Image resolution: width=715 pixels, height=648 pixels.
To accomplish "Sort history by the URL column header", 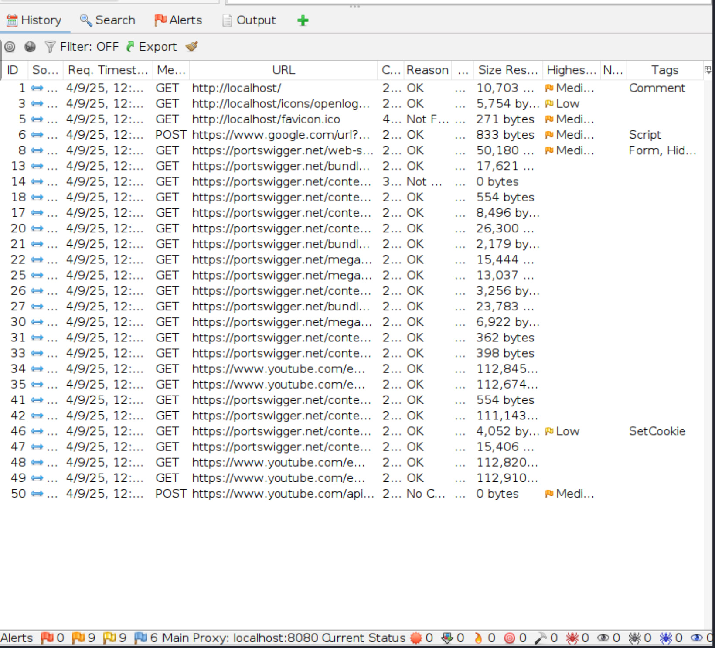I will (x=283, y=70).
